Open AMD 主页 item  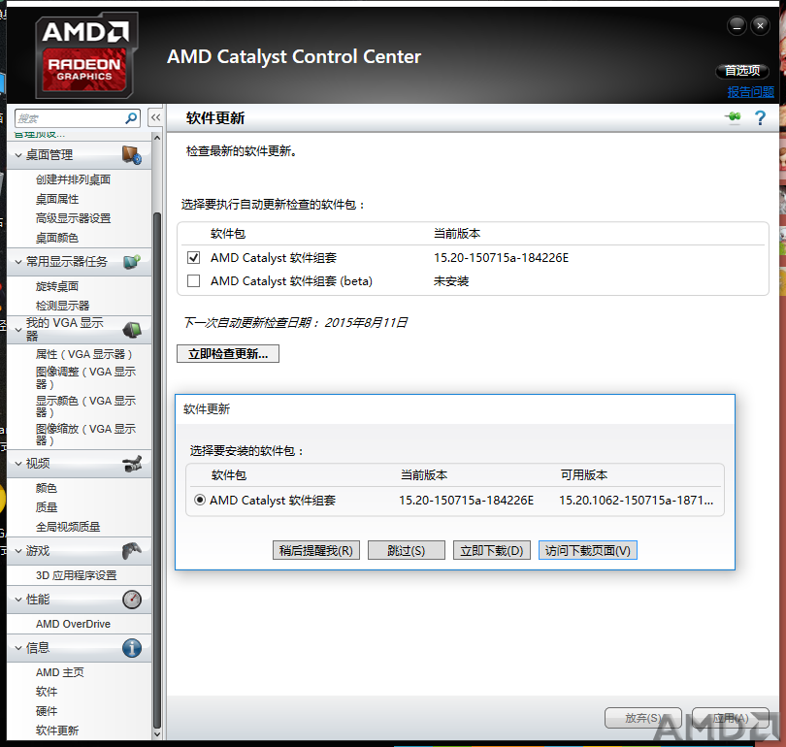click(x=60, y=672)
